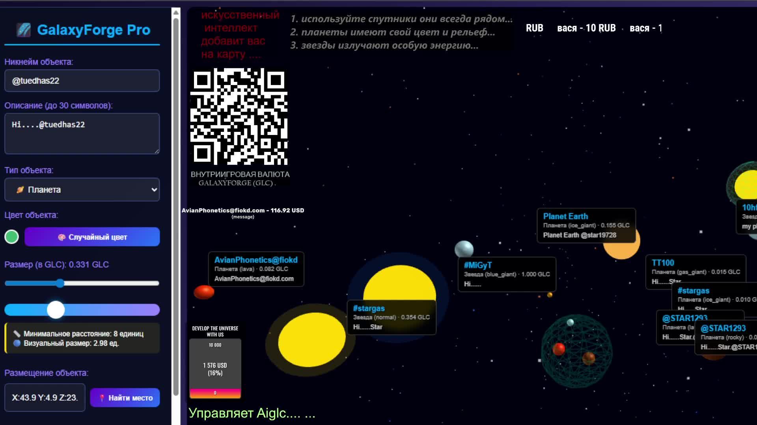Click the Найти место button

click(125, 398)
